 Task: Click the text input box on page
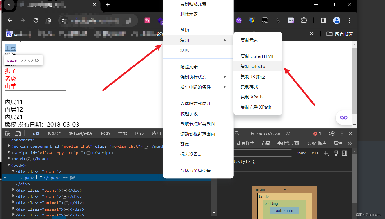point(35,94)
